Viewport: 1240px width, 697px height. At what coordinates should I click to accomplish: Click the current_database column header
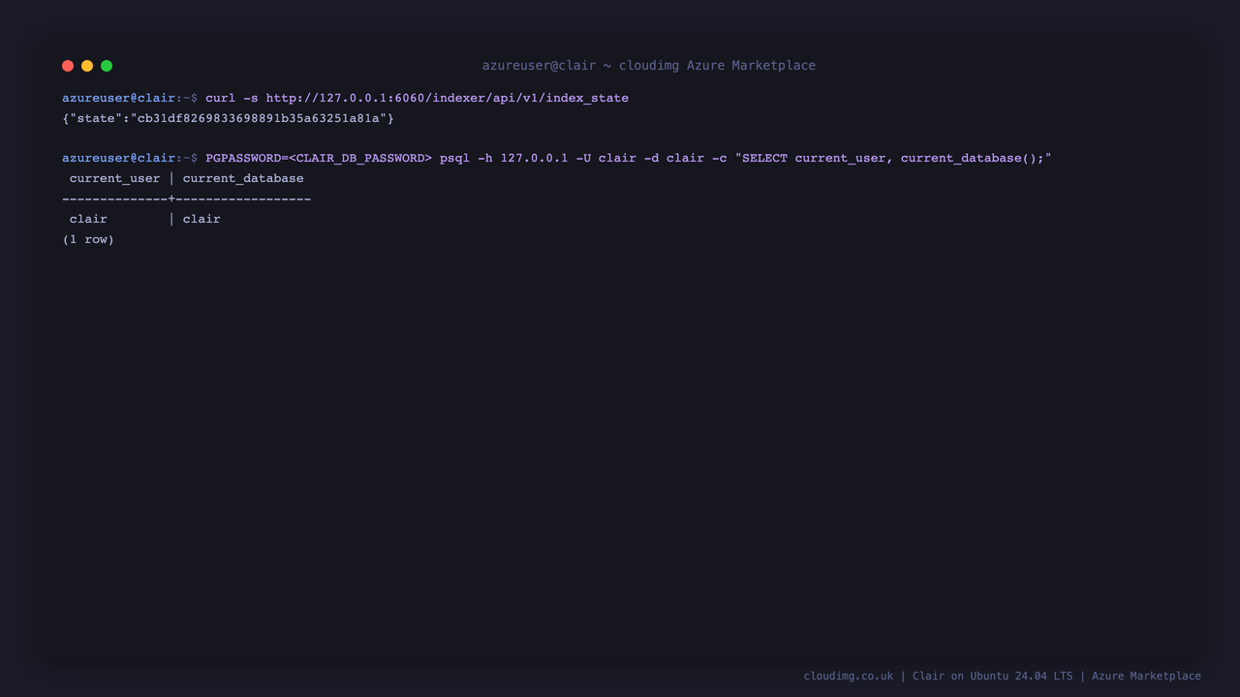[x=243, y=178]
